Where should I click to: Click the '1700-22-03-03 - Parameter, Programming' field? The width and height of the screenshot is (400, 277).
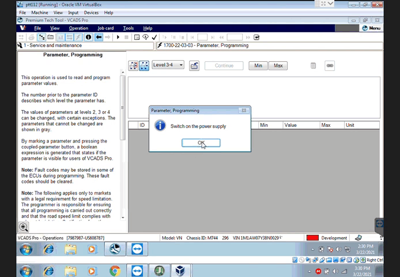tap(269, 46)
